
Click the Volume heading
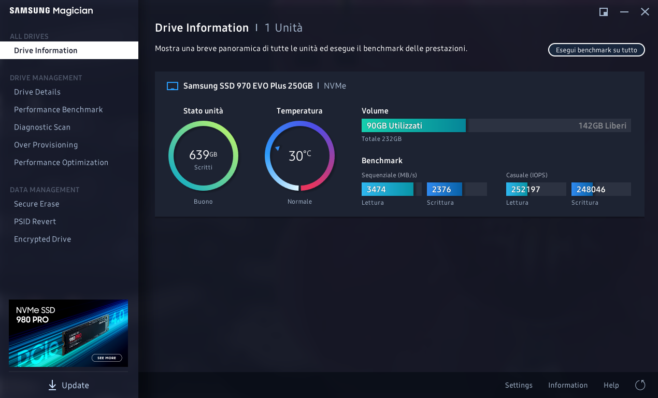(375, 111)
